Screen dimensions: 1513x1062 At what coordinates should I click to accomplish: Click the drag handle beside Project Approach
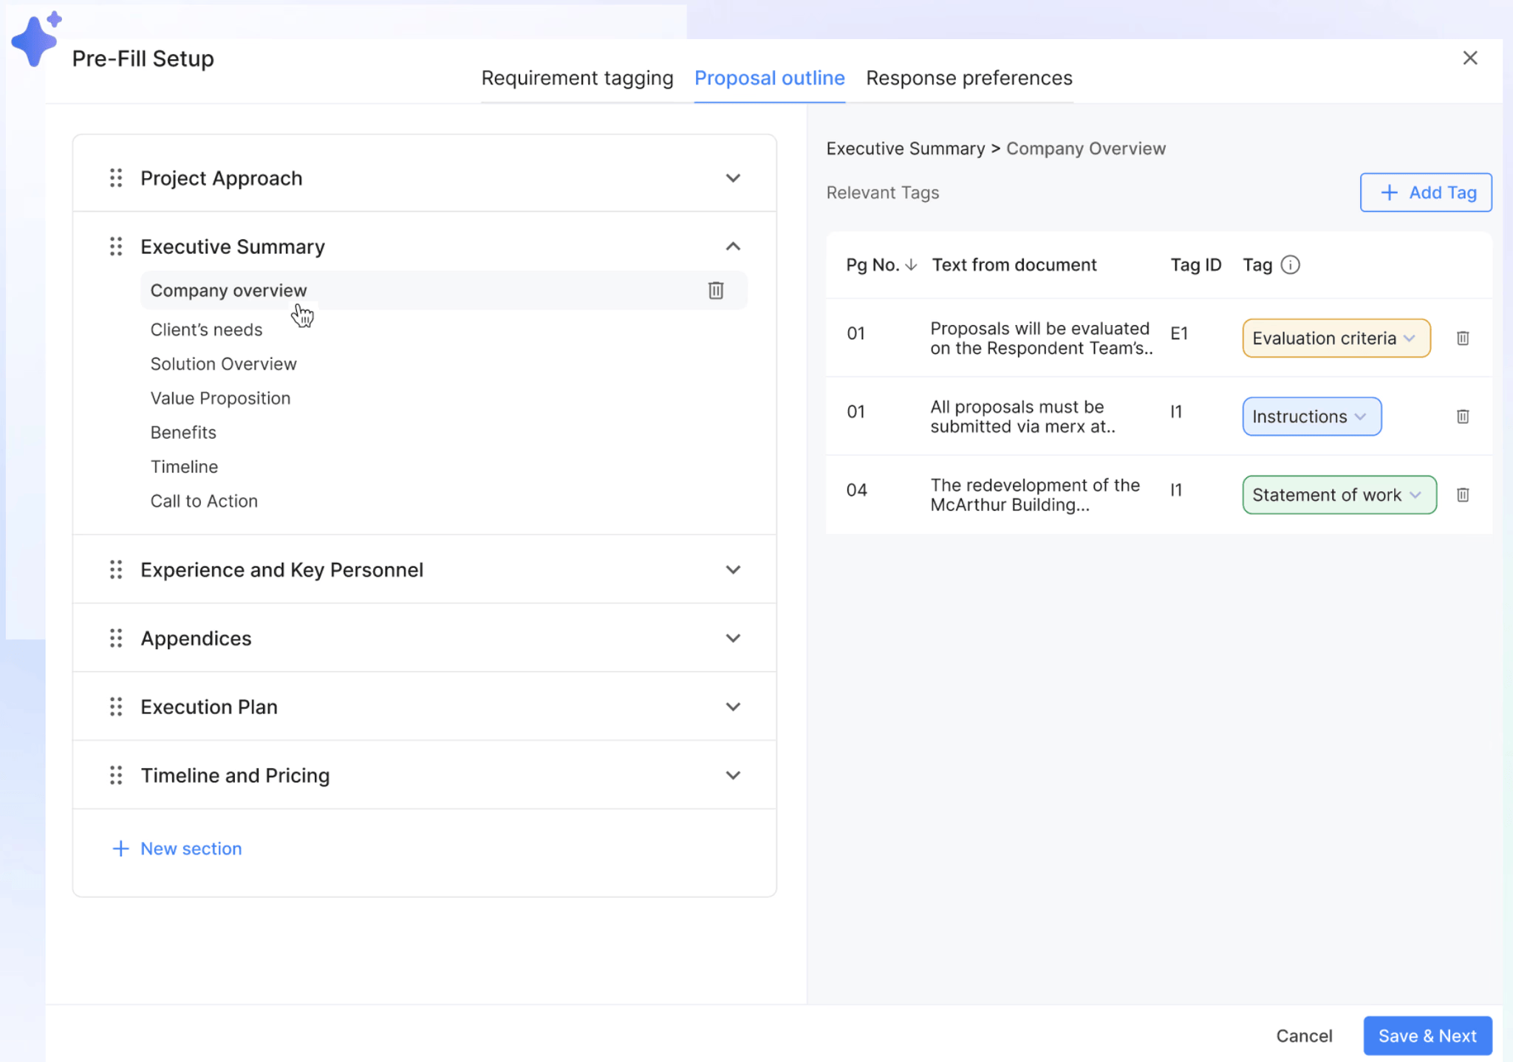pos(115,178)
